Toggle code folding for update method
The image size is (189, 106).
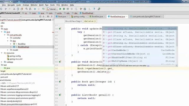coord(64,29)
